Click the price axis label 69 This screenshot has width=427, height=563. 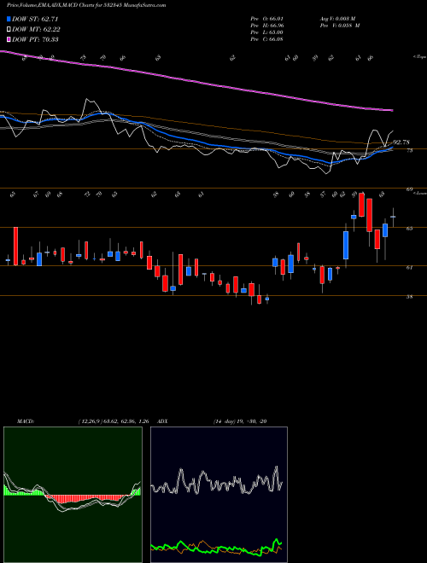coord(409,189)
